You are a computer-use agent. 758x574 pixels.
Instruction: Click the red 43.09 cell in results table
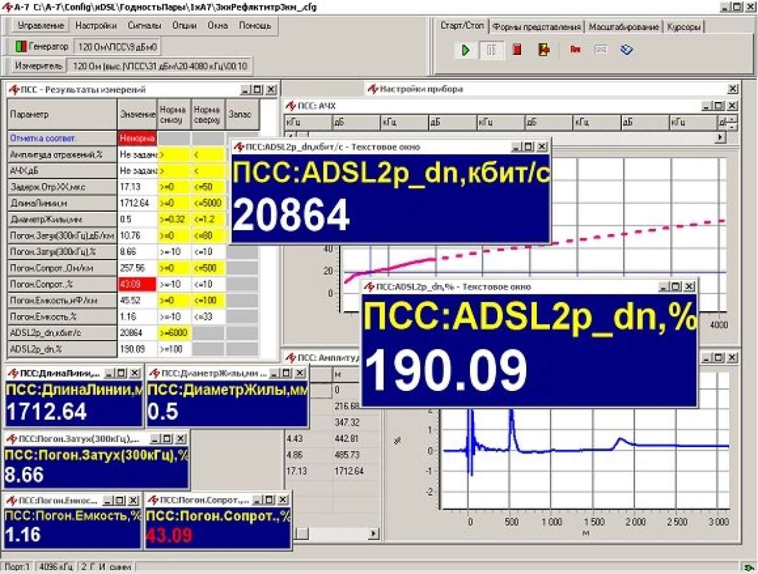click(x=137, y=284)
